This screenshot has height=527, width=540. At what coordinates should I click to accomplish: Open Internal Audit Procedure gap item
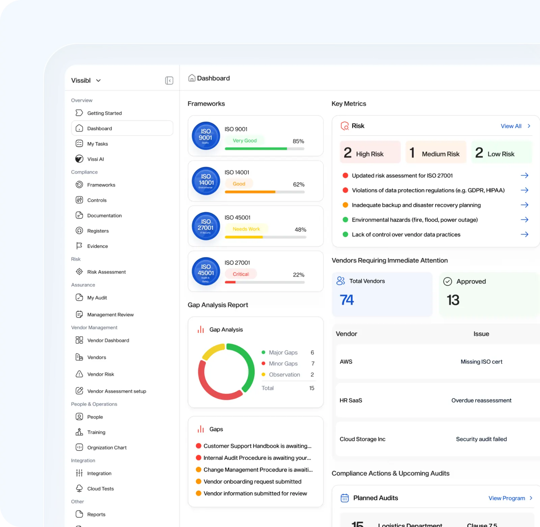(253, 458)
